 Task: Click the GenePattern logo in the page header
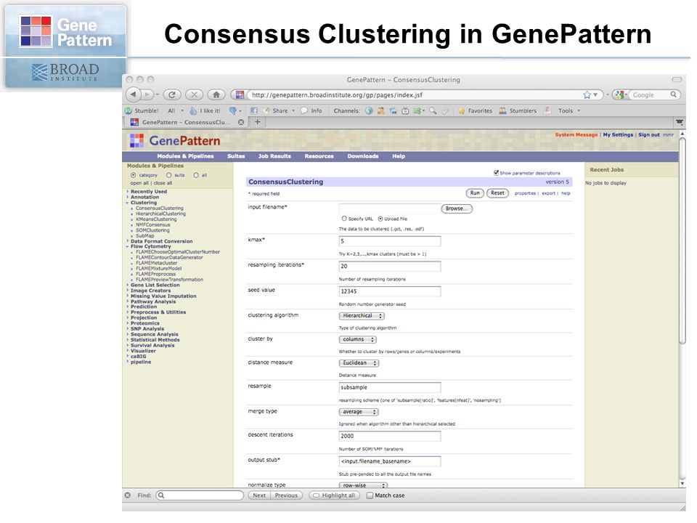(x=175, y=140)
